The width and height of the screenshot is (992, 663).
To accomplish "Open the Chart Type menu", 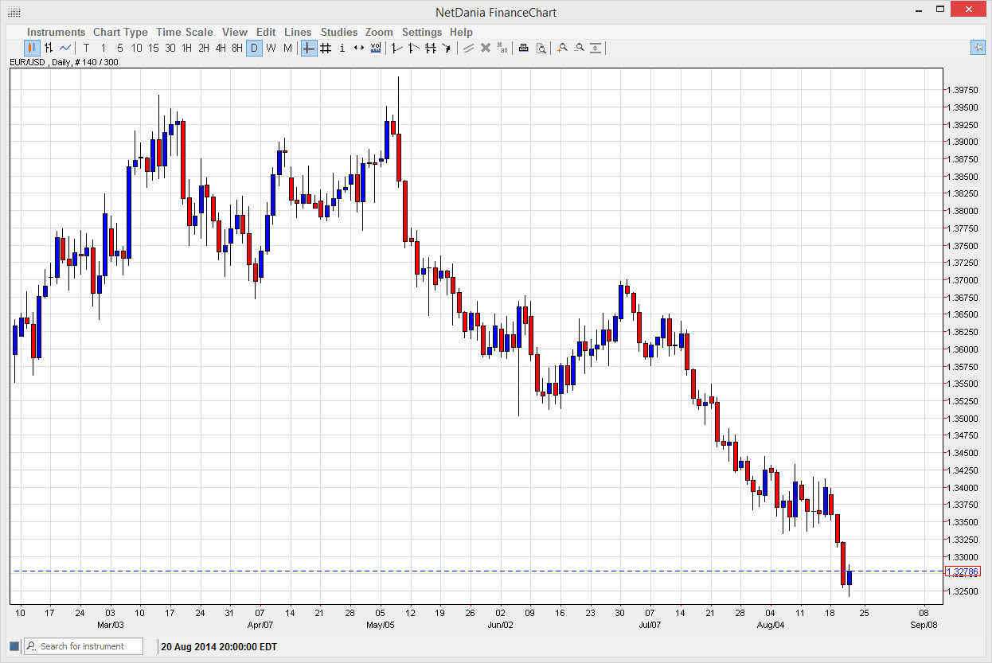I will pos(120,32).
